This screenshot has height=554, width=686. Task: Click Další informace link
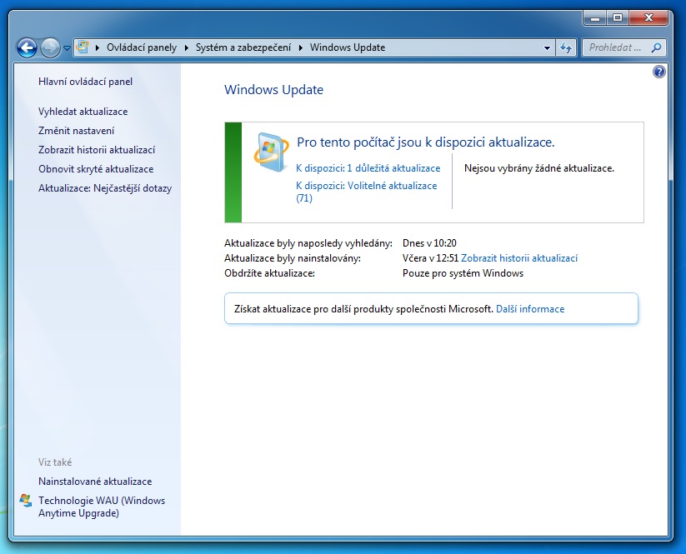pos(530,309)
